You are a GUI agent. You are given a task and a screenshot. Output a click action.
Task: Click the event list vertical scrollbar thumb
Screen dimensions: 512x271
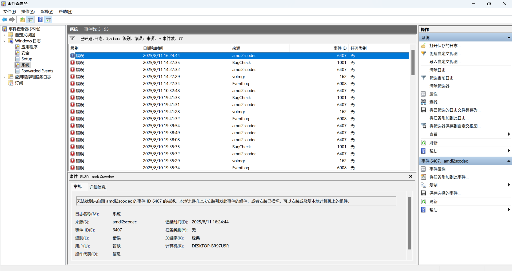click(x=413, y=62)
